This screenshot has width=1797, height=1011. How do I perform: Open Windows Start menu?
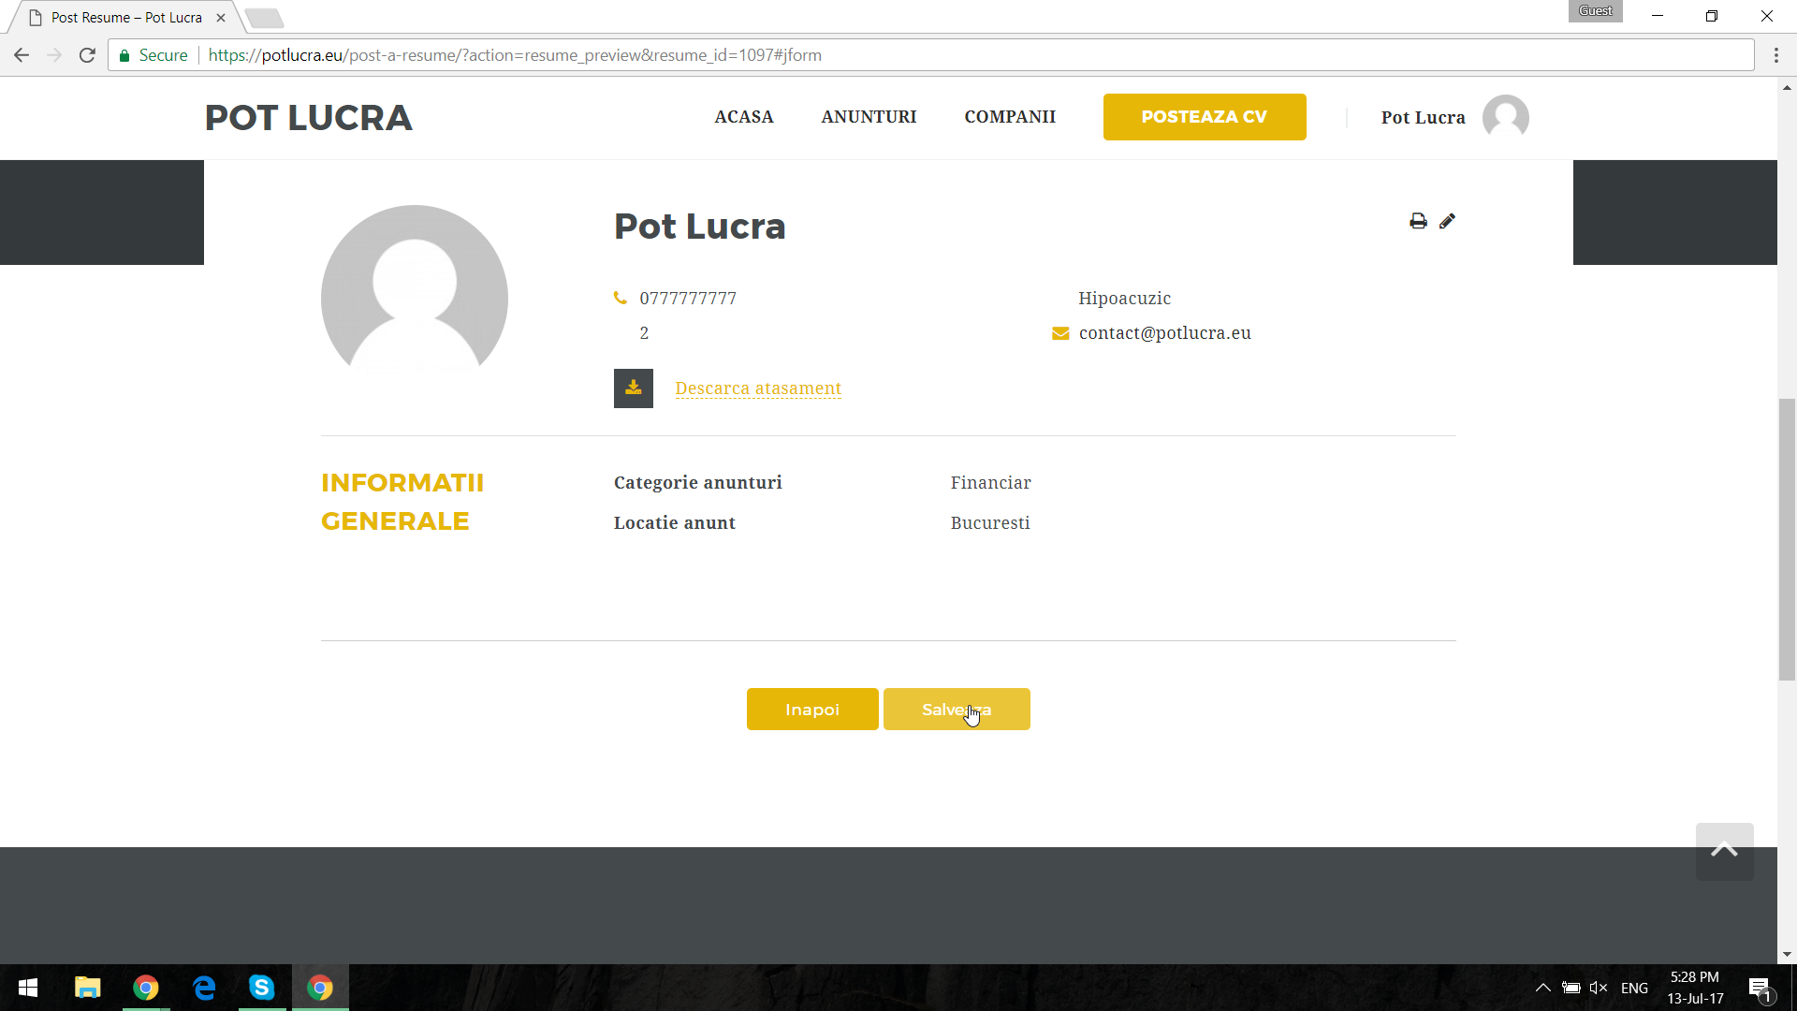pyautogui.click(x=28, y=988)
